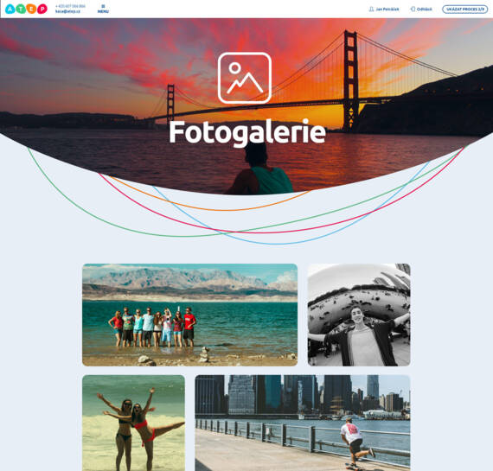The image size is (493, 471).
Task: Open the hamburger MENU
Action: click(x=103, y=9)
